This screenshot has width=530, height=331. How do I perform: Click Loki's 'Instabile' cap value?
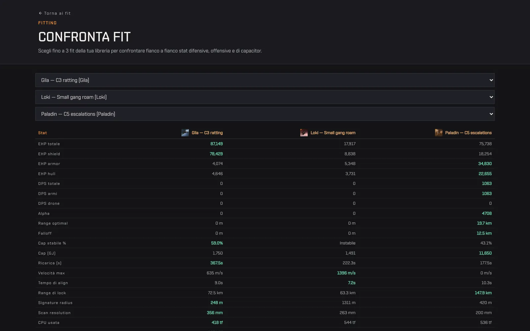[347, 243]
